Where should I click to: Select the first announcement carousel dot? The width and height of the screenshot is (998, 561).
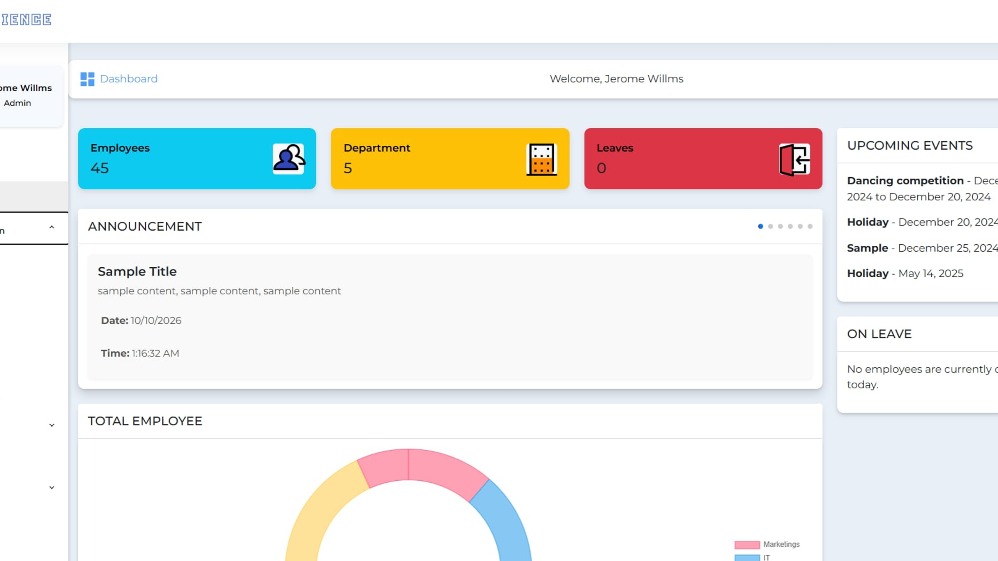[760, 226]
